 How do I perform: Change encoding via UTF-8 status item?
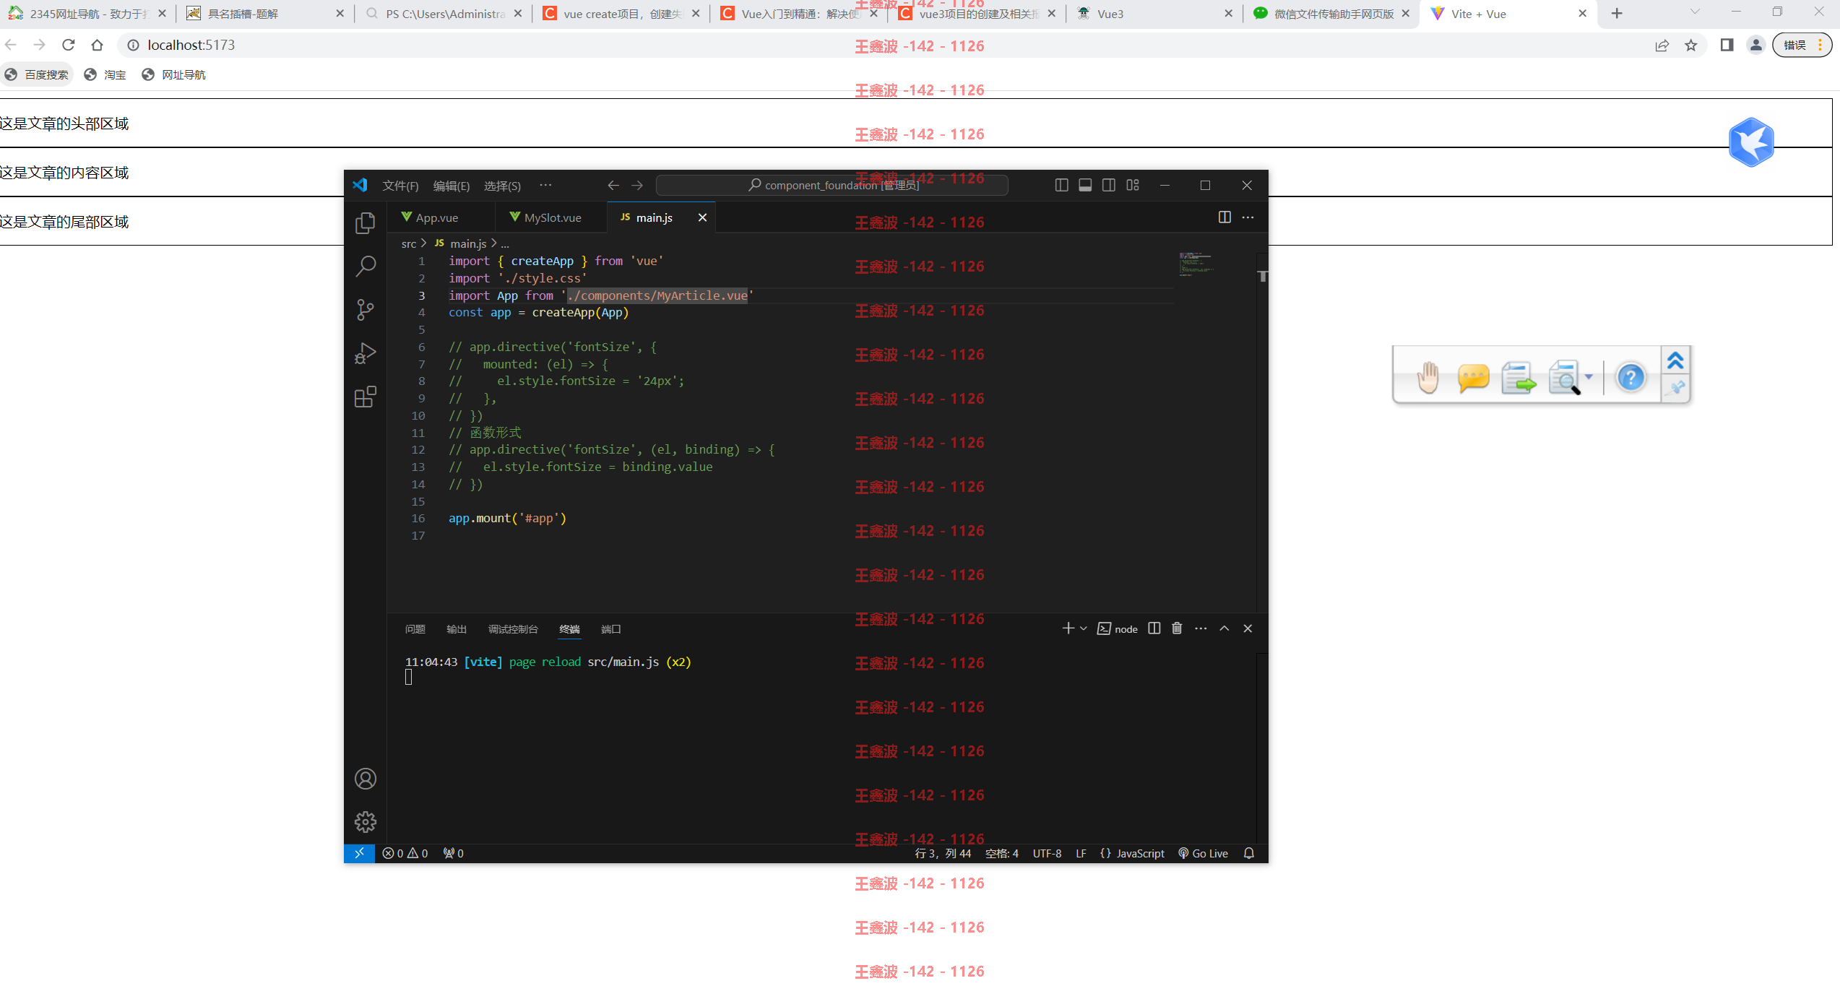coord(1047,853)
